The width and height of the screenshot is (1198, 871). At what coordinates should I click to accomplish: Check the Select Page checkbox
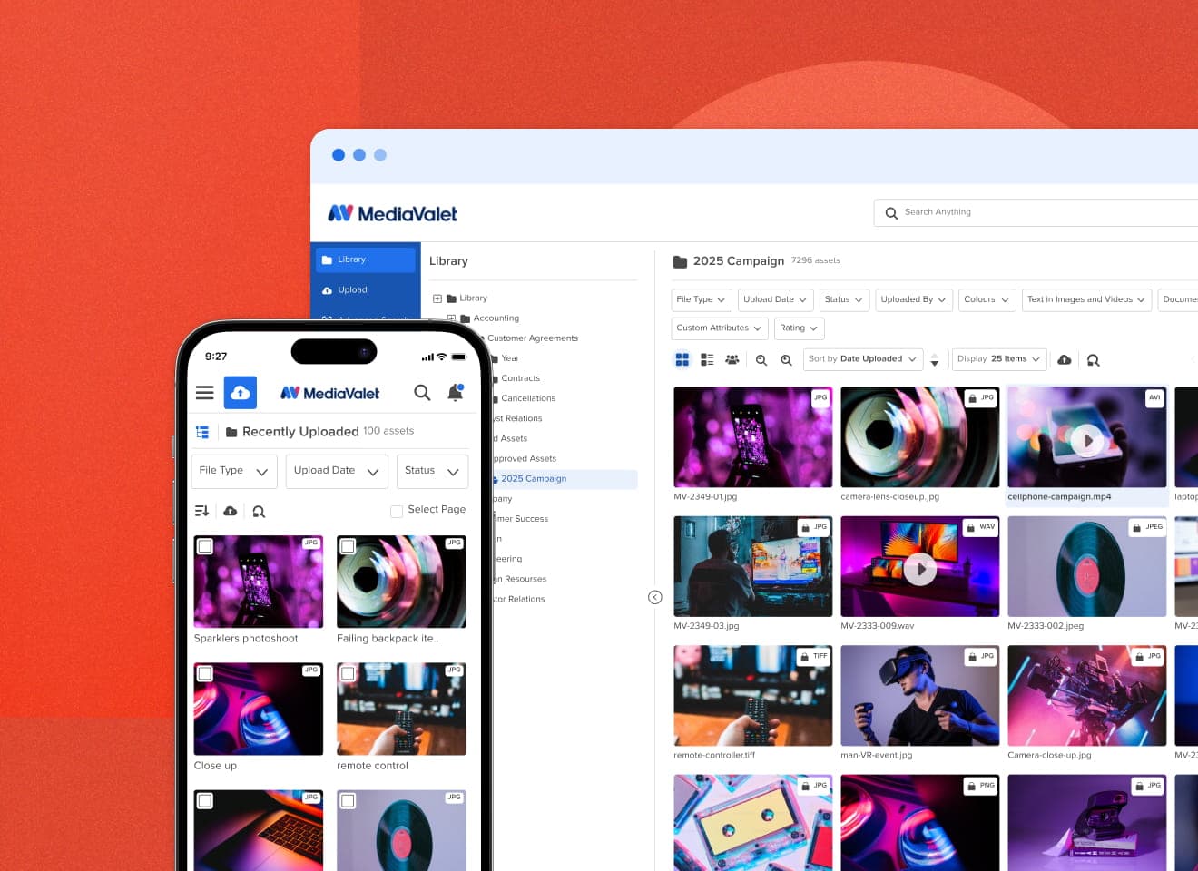coord(397,511)
